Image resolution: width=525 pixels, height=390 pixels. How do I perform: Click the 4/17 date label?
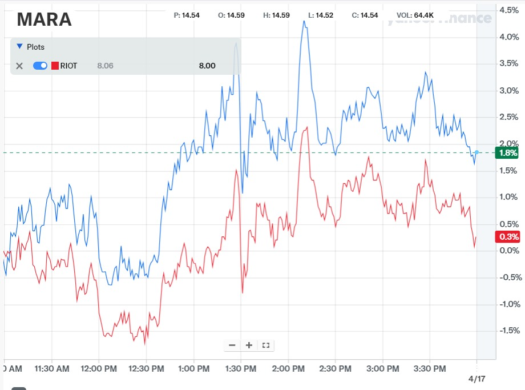click(x=477, y=379)
